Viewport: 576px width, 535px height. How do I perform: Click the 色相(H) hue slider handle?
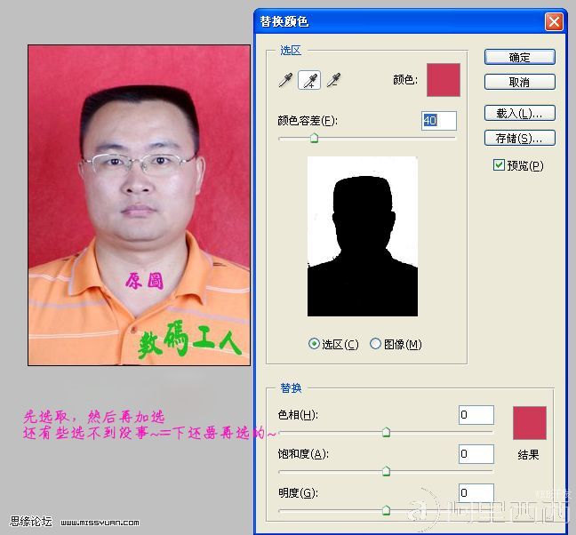click(x=386, y=432)
